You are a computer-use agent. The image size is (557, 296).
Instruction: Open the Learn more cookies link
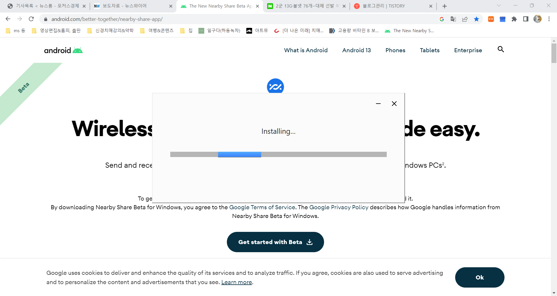click(x=236, y=282)
